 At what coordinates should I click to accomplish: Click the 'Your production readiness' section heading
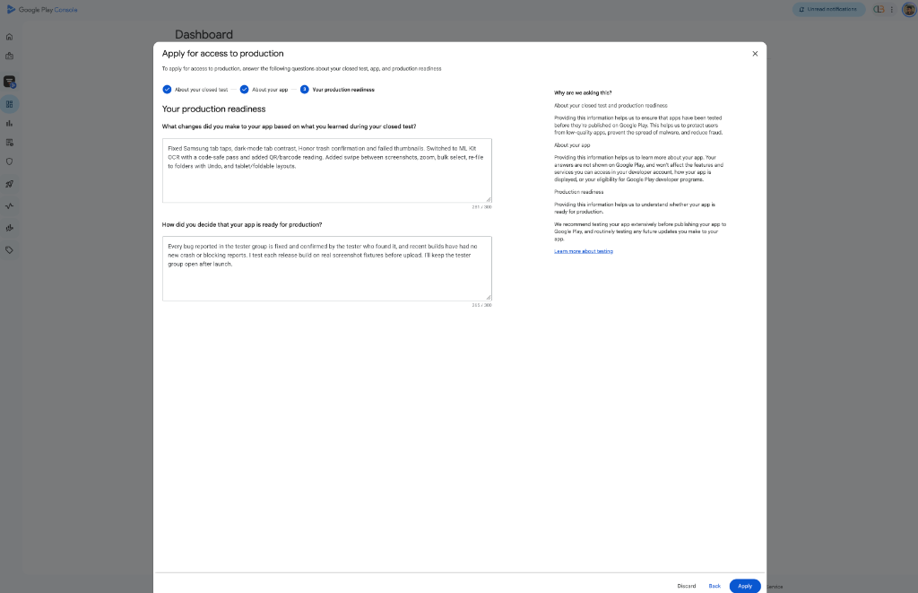pos(213,109)
